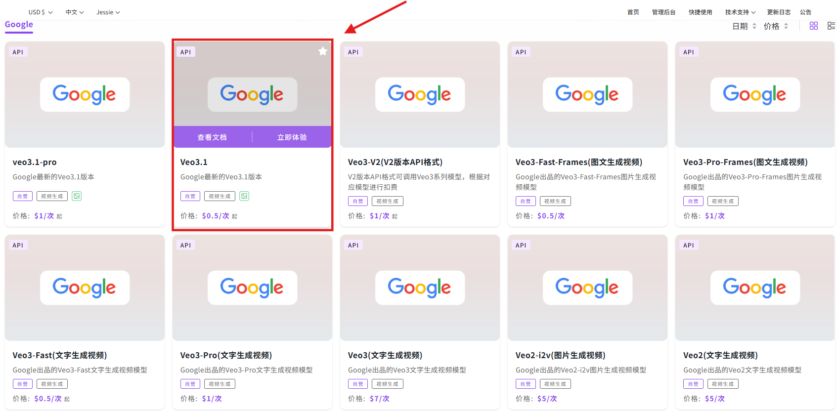Go to 管理后台 in the top menu

click(663, 12)
